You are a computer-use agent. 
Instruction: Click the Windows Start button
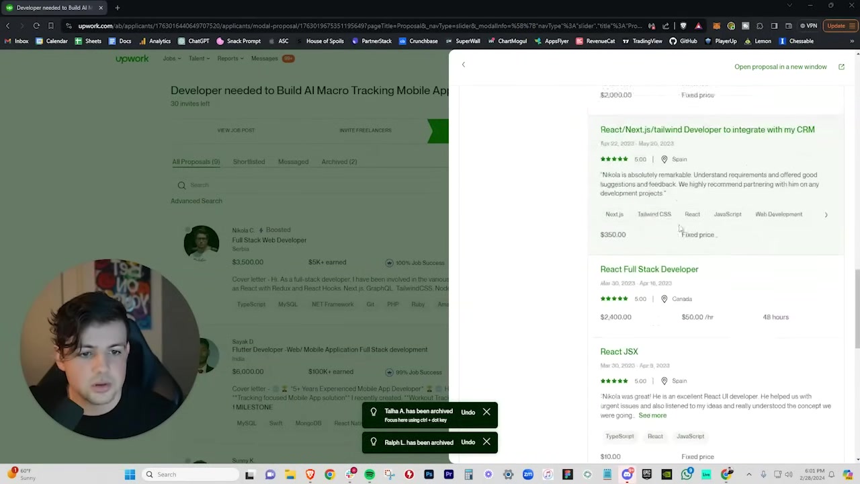click(x=130, y=475)
